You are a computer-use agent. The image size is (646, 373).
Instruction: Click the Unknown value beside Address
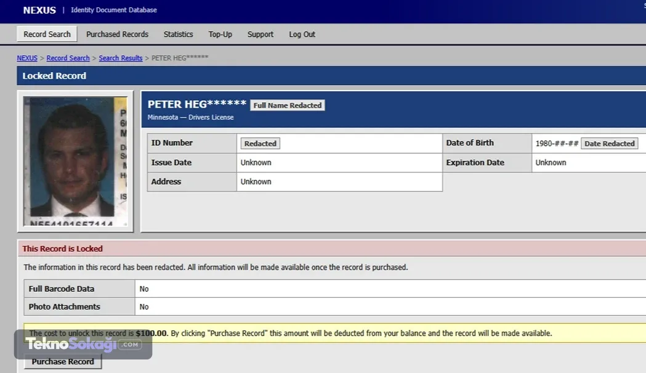(256, 182)
